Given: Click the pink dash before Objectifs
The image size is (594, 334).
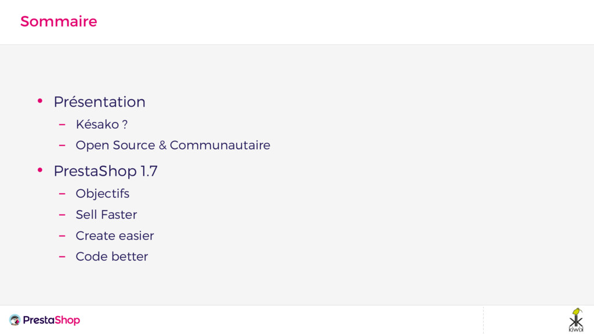Looking at the screenshot, I should [x=62, y=194].
